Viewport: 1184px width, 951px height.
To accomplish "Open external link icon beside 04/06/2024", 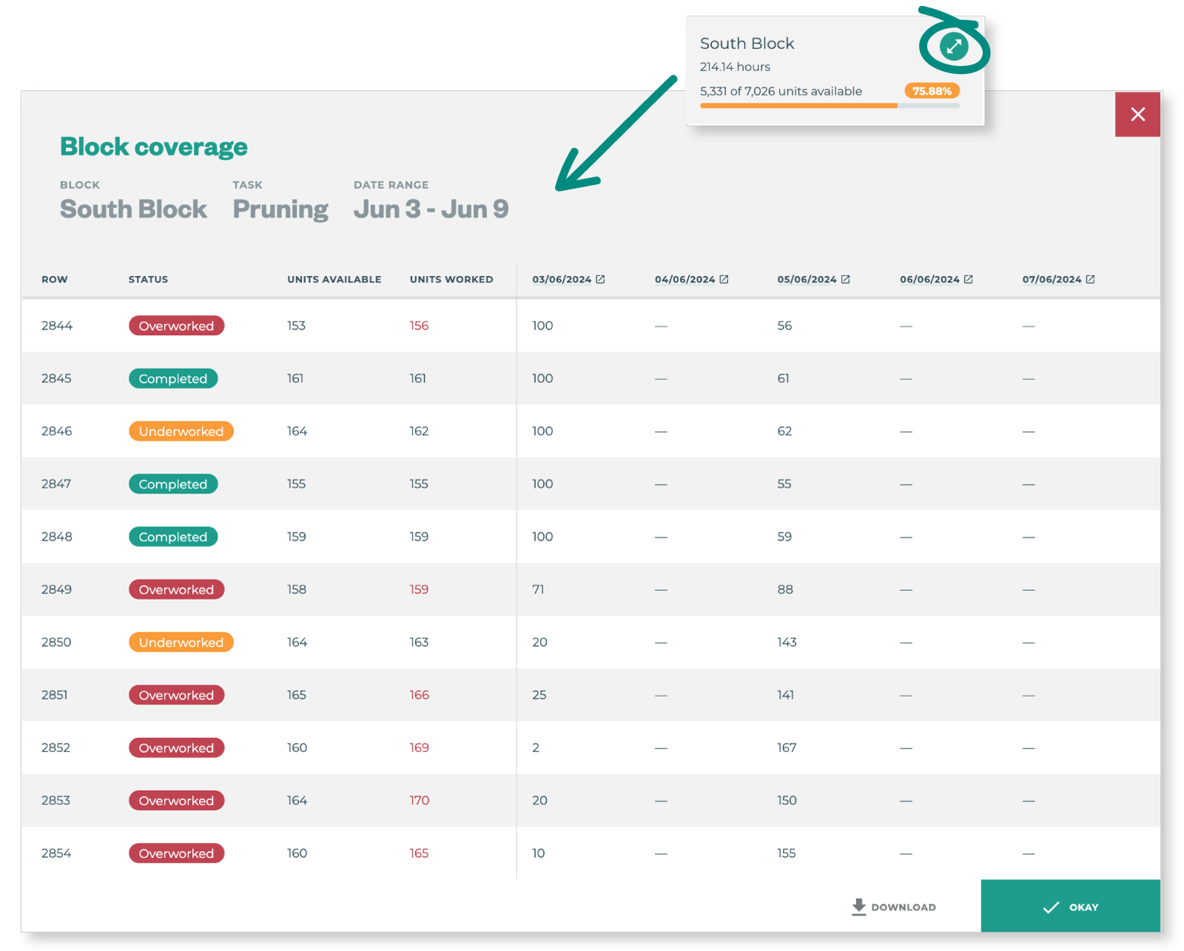I will tap(724, 280).
